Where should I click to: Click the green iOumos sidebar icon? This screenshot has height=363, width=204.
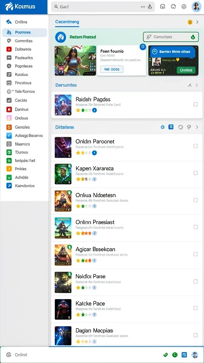click(x=9, y=152)
